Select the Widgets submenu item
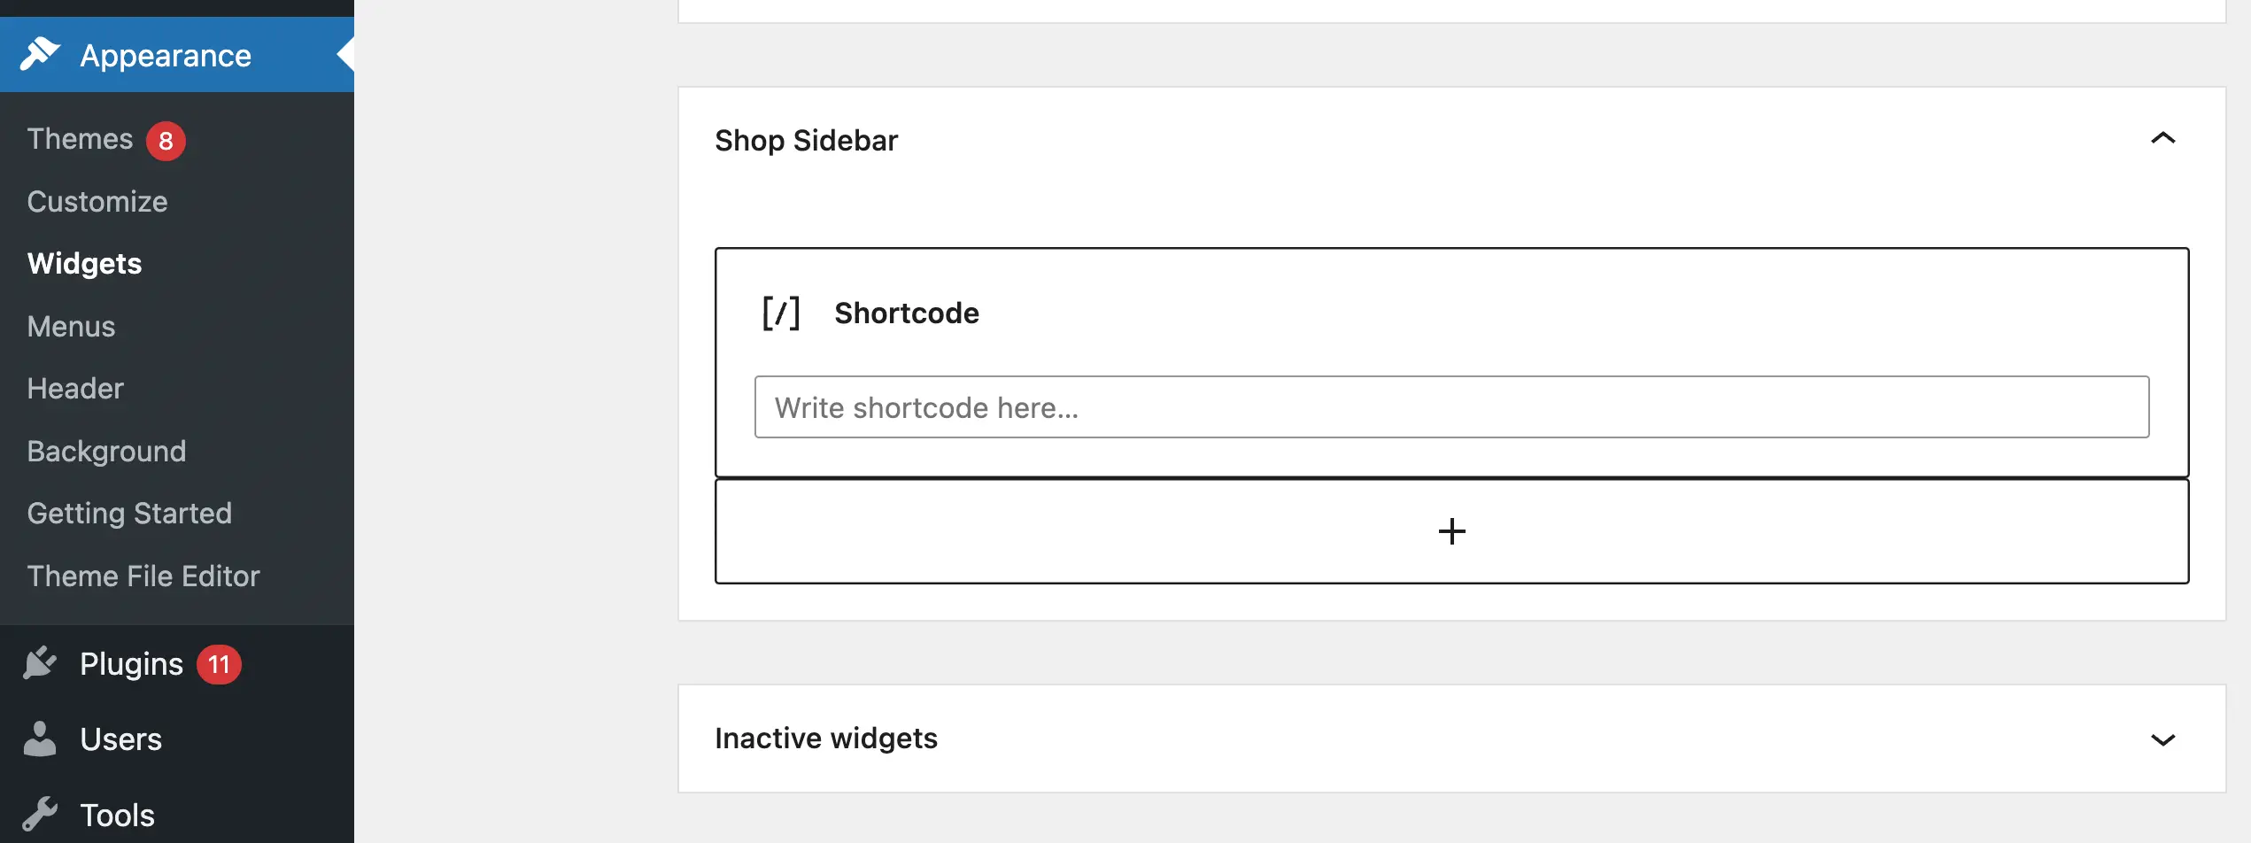The height and width of the screenshot is (843, 2251). 84,264
